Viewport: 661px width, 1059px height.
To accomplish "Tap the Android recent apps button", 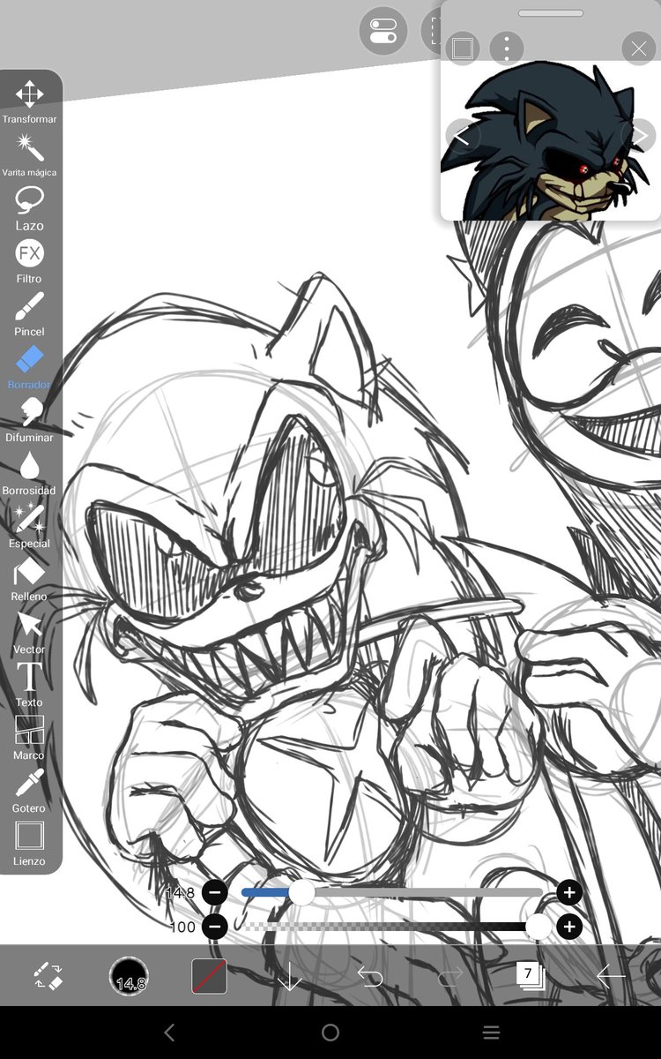I will click(492, 1033).
